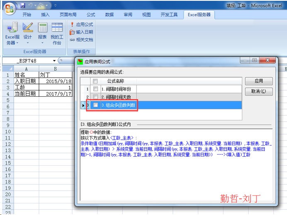287x215 pixels.
Task: Check the 间隔时间天数 formula checkbox
Action: [95, 97]
